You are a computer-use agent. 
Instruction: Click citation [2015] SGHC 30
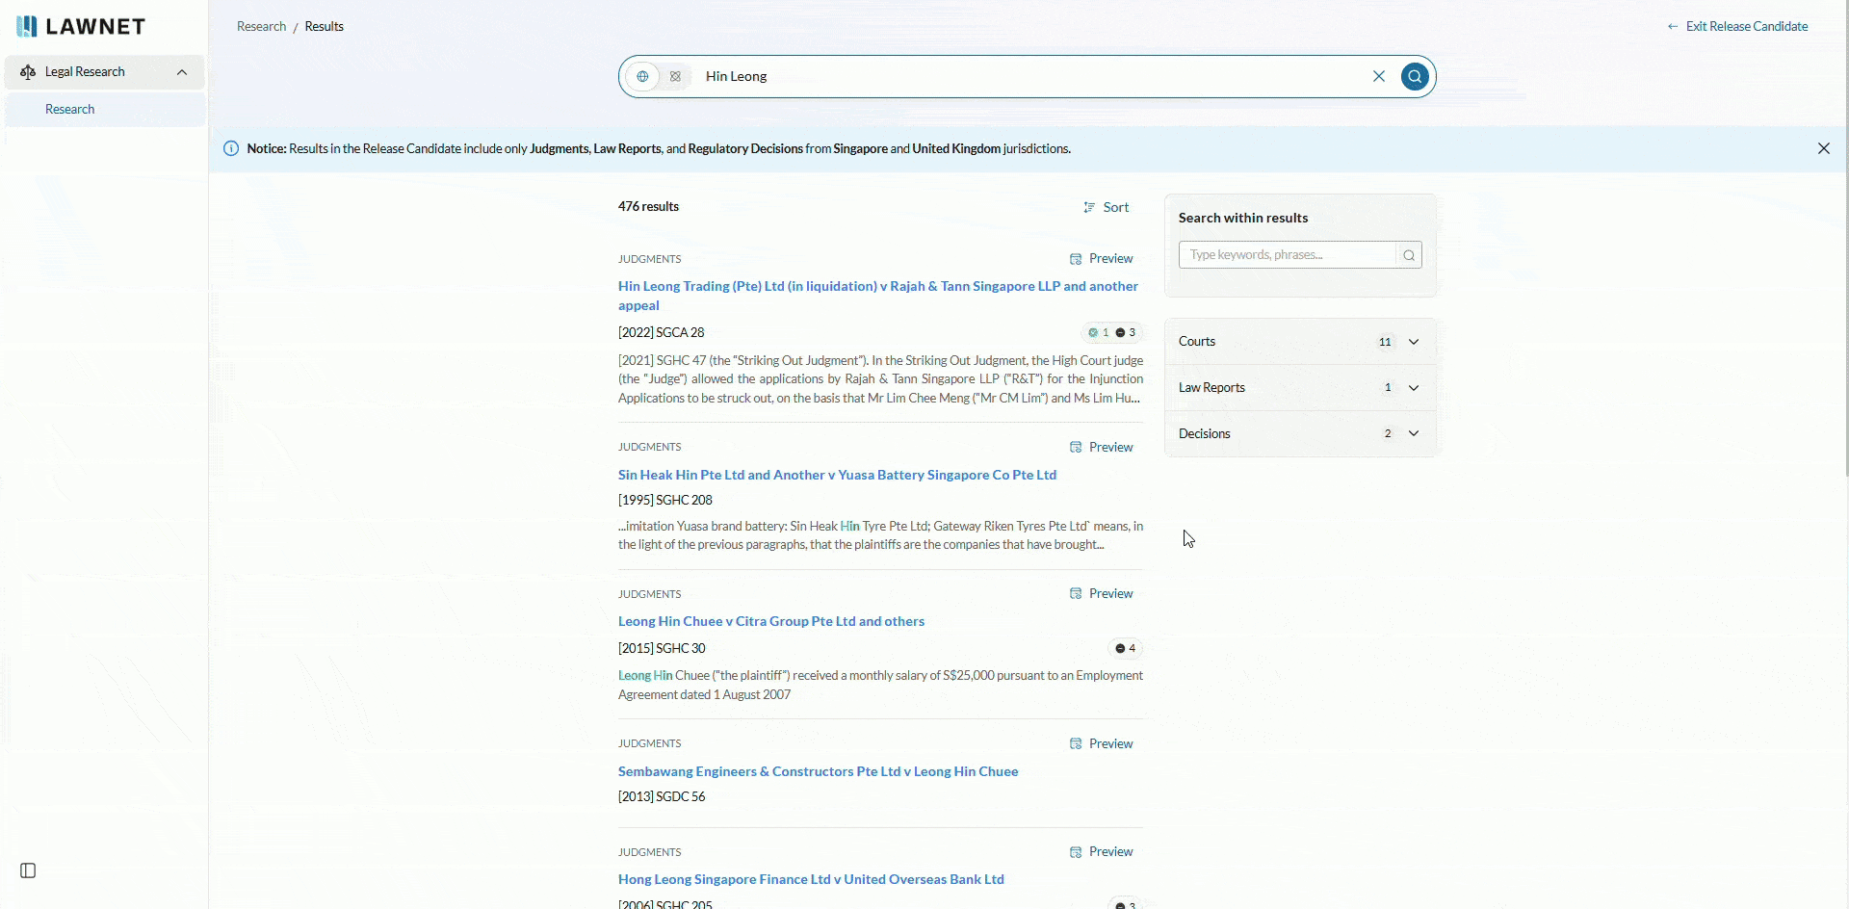click(x=662, y=648)
